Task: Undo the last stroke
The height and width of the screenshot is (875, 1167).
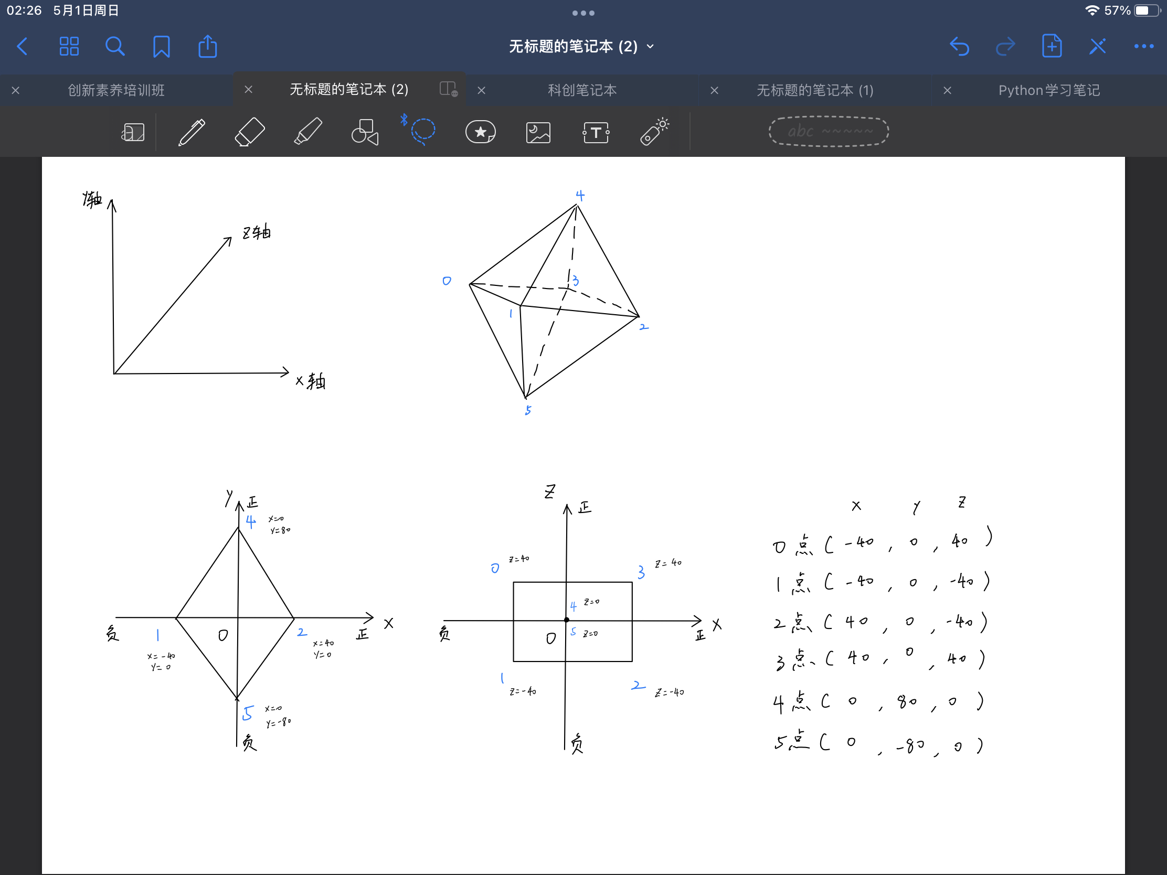Action: [x=959, y=47]
